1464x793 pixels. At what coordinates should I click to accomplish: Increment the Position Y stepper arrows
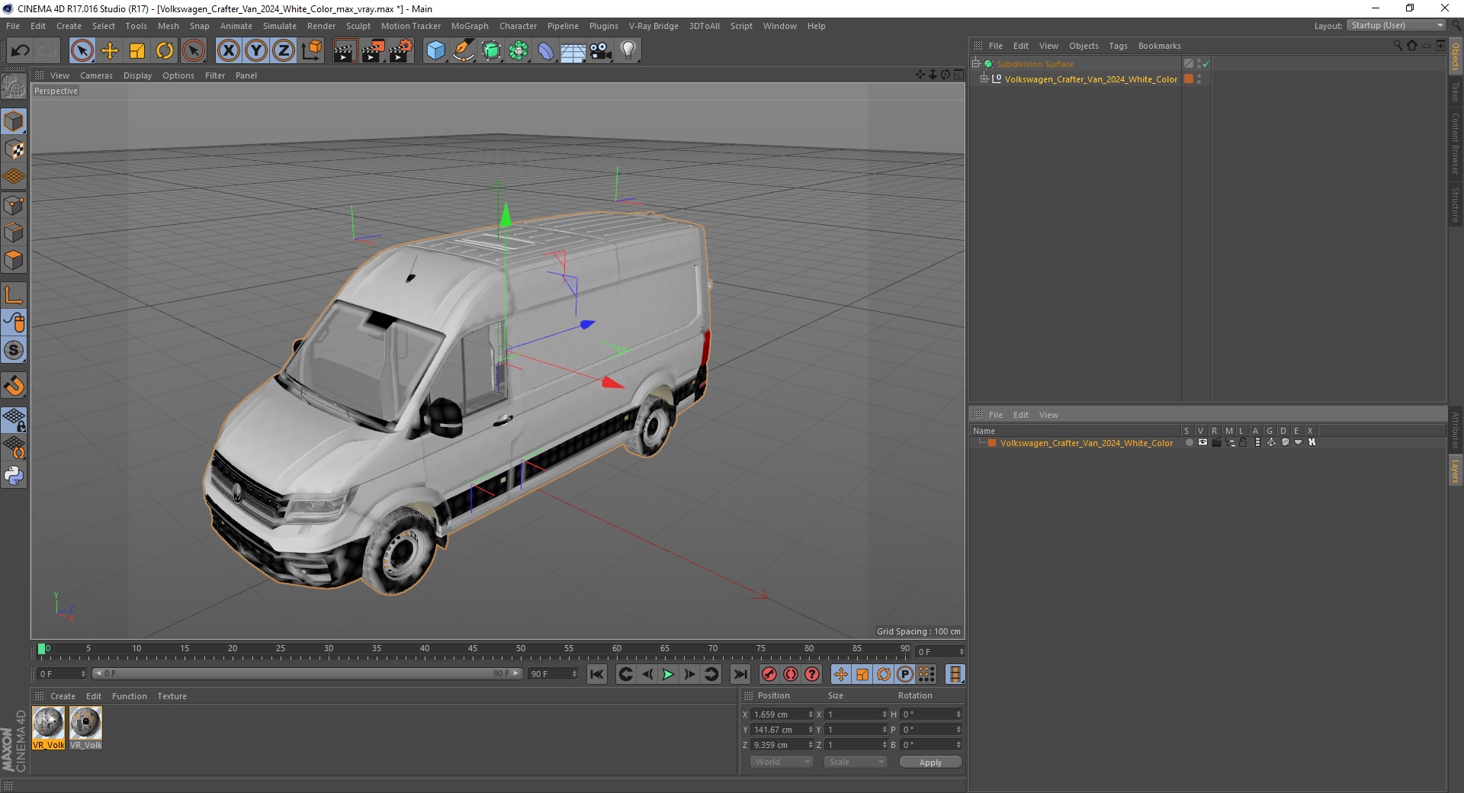(x=811, y=730)
